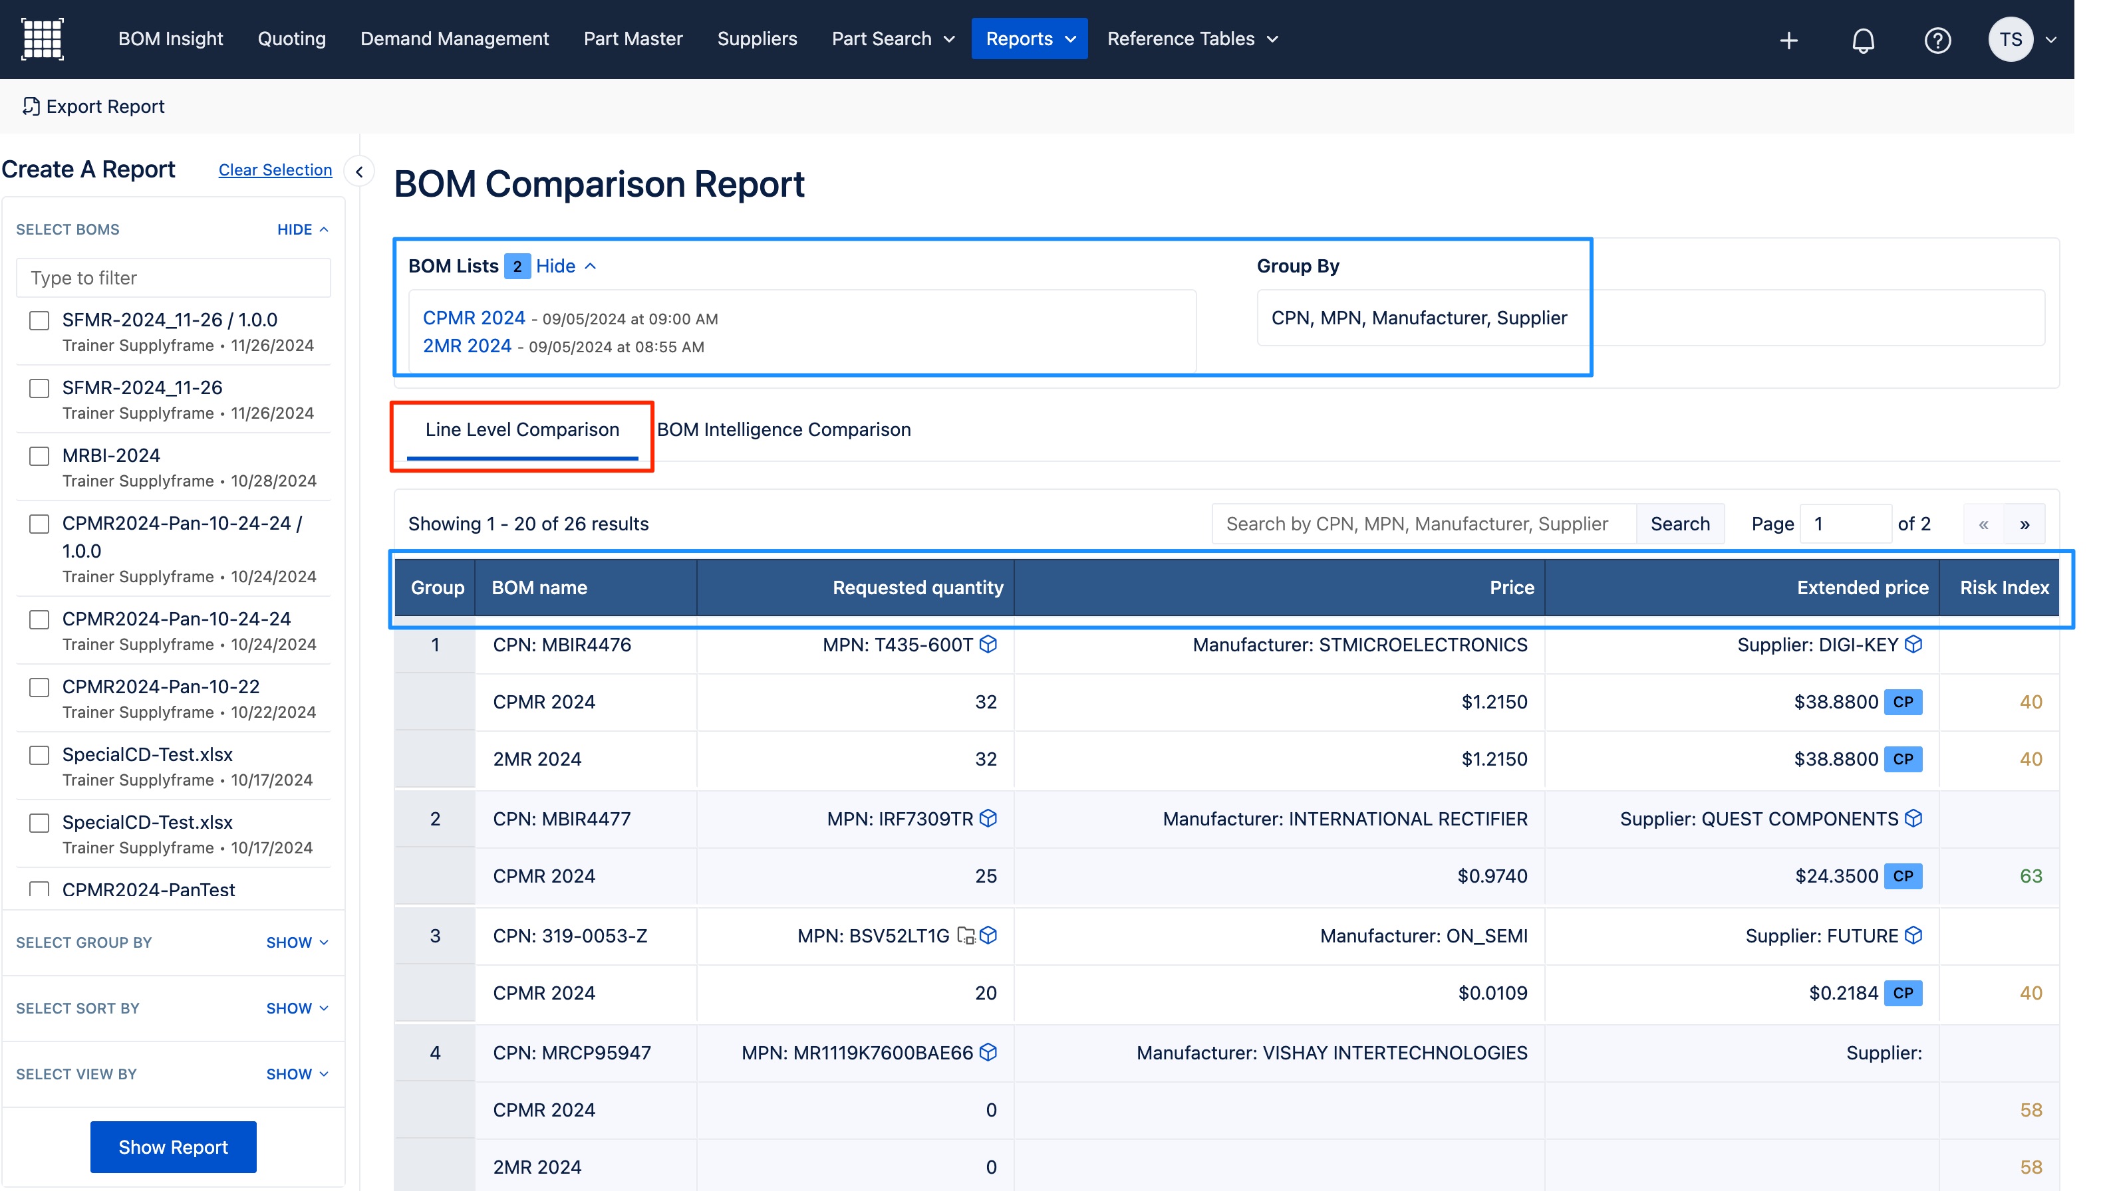Click CP badge beside $24.3500
This screenshot has width=2103, height=1191.
(x=1903, y=876)
